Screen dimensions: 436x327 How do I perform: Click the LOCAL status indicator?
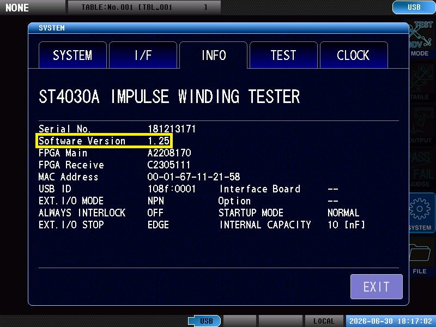tap(324, 321)
